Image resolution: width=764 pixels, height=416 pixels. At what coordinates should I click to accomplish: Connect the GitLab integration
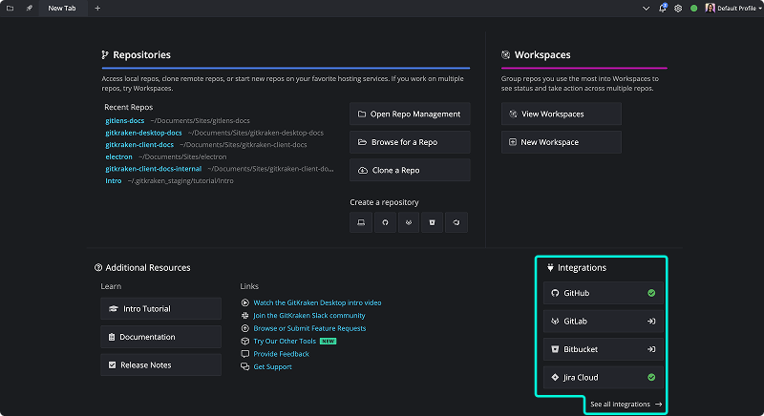602,321
